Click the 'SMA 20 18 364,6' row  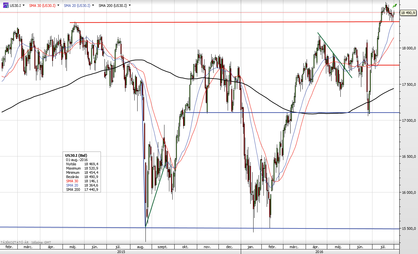pyautogui.click(x=82, y=185)
